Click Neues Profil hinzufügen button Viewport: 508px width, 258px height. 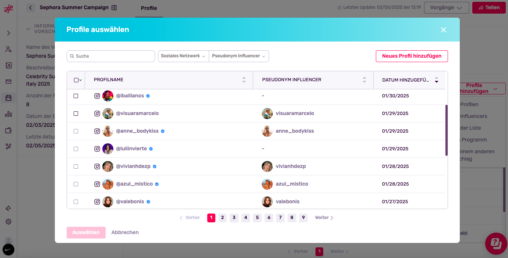pyautogui.click(x=412, y=56)
